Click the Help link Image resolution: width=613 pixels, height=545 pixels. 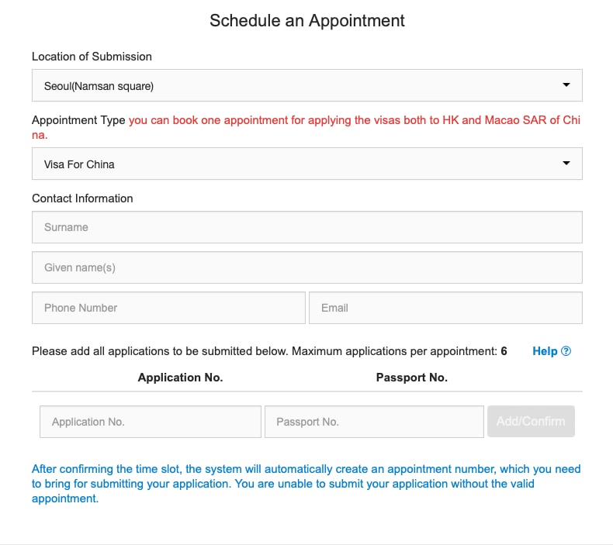pos(545,351)
